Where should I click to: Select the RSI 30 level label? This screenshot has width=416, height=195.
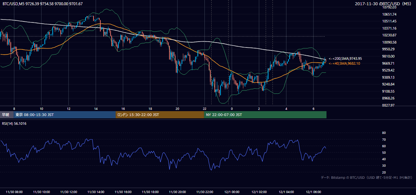[384, 166]
